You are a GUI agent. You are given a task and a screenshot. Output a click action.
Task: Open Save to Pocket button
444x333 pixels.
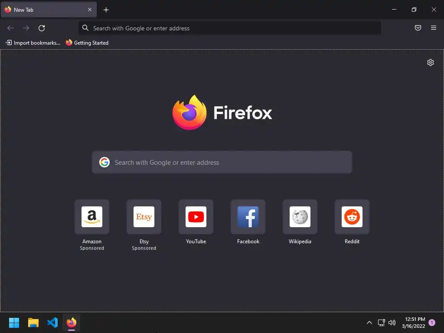[418, 28]
